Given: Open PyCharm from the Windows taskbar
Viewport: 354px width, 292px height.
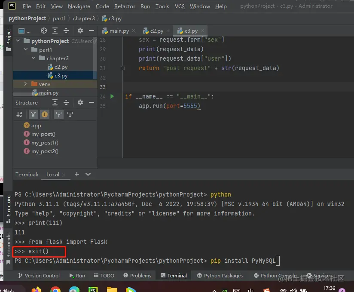Looking at the screenshot, I should pyautogui.click(x=93, y=289).
